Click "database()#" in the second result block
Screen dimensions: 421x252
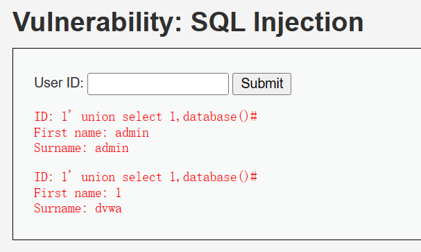pyautogui.click(x=220, y=177)
